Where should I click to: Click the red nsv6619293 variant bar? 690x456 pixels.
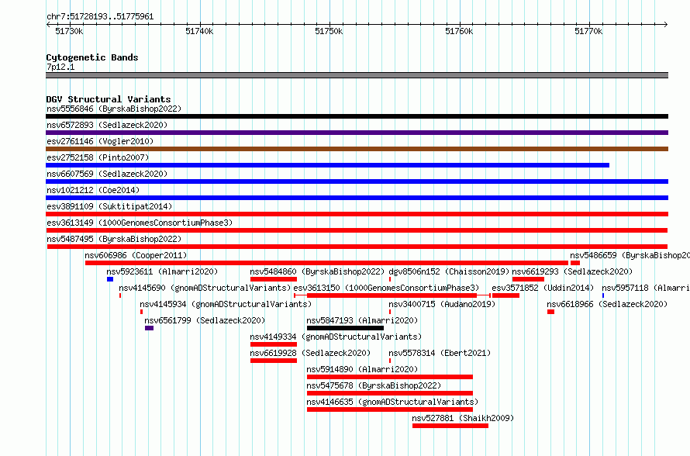528,279
